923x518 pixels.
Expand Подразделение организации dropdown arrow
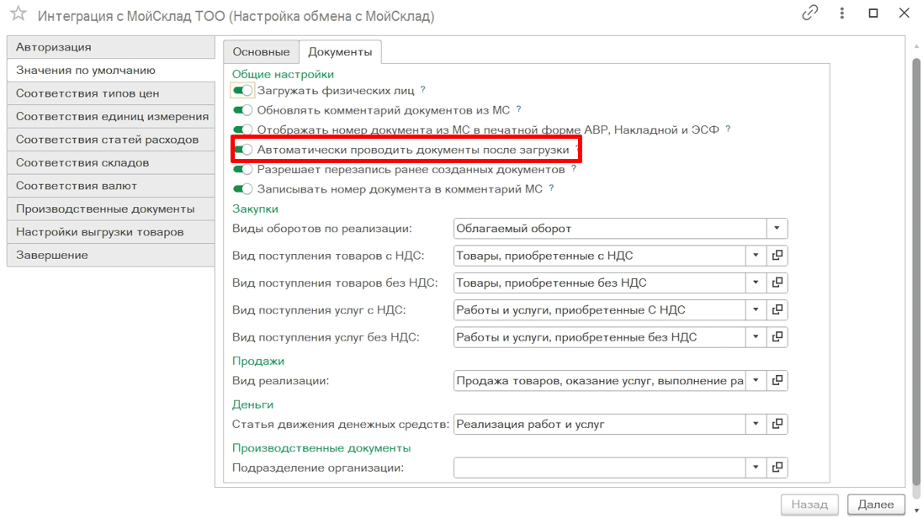click(756, 468)
